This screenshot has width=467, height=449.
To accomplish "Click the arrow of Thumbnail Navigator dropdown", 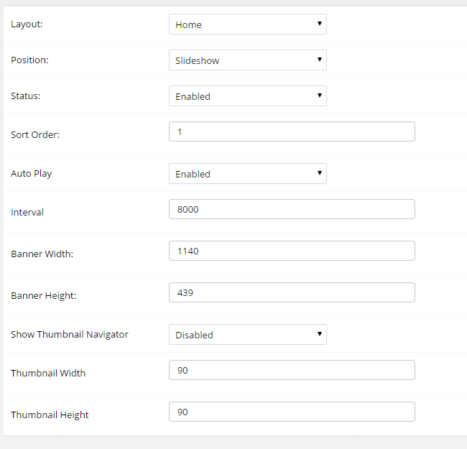I will 320,334.
